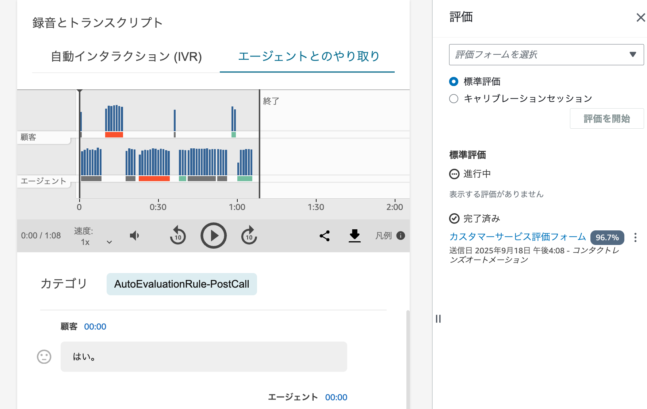The width and height of the screenshot is (647, 409).
Task: Click the 評価を開始 button
Action: click(606, 119)
